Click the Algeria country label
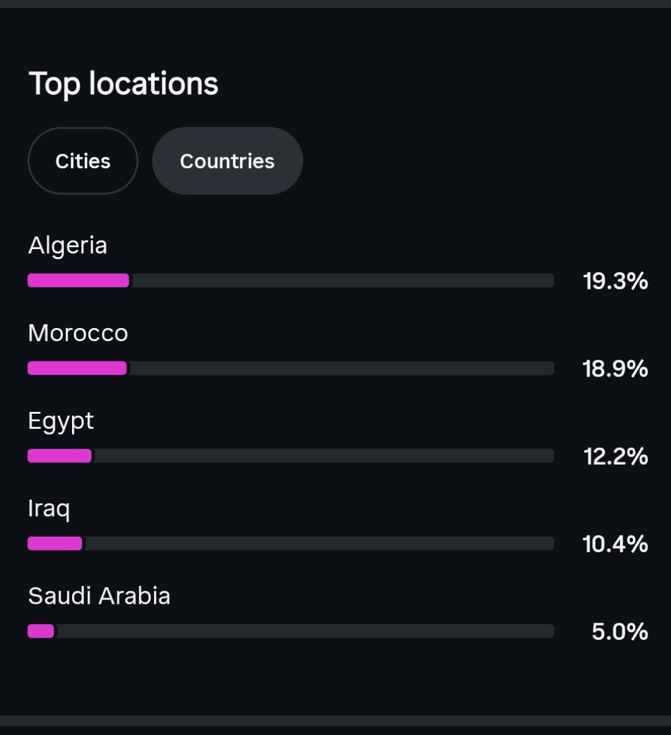 pyautogui.click(x=68, y=245)
